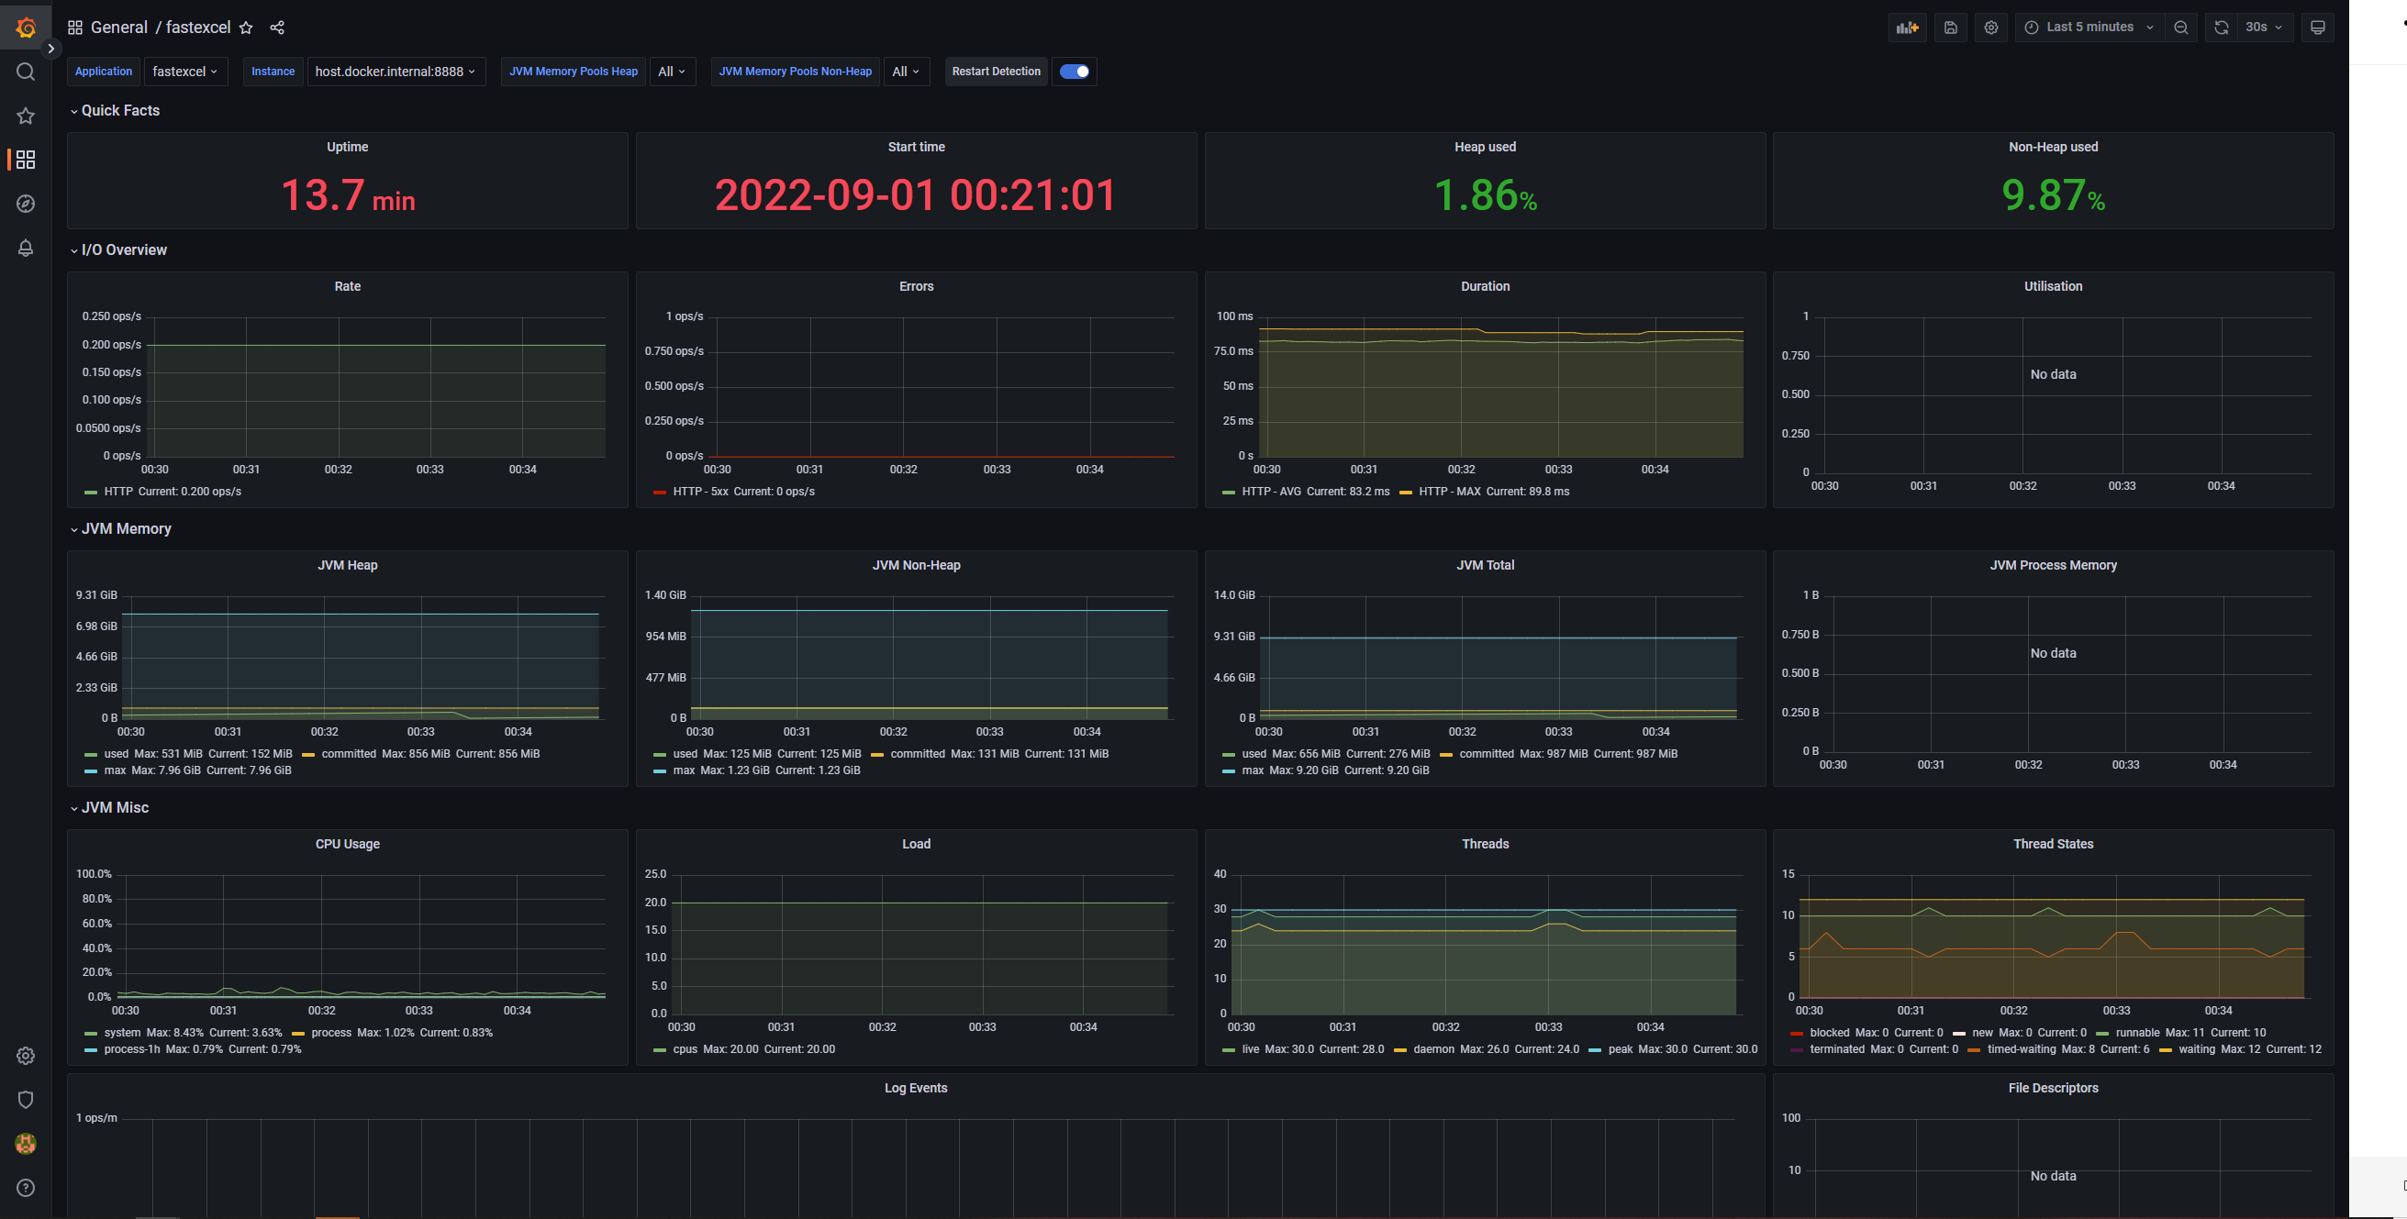The height and width of the screenshot is (1219, 2407).
Task: Toggle the Restart Detection switch
Action: [x=1074, y=71]
